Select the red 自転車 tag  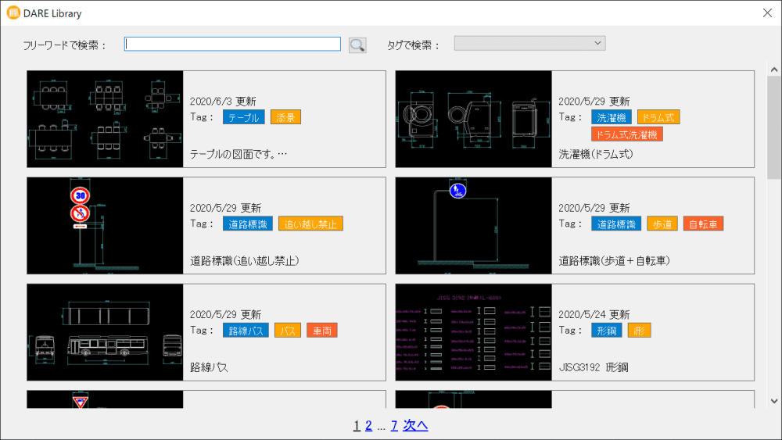[x=703, y=224]
